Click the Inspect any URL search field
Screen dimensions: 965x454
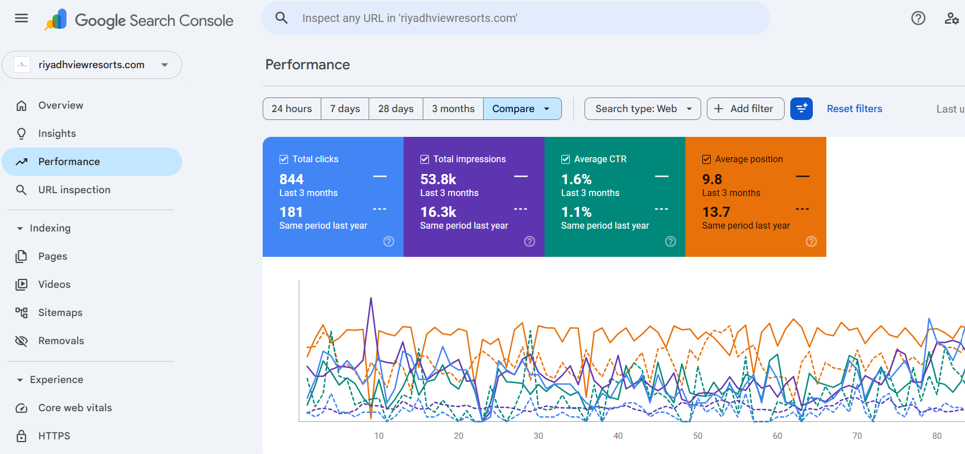click(507, 18)
